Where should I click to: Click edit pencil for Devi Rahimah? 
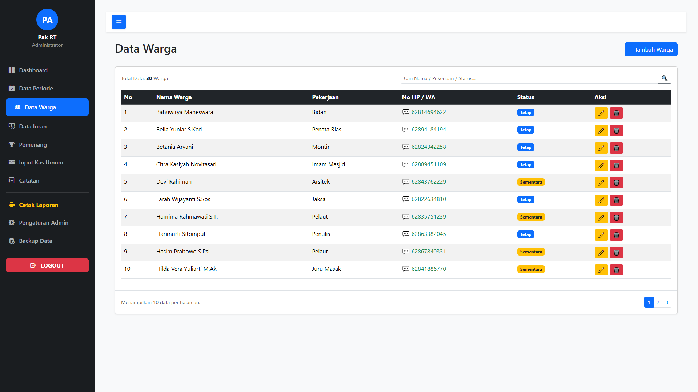tap(601, 183)
